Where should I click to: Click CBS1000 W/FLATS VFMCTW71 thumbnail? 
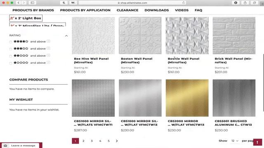click(x=93, y=98)
